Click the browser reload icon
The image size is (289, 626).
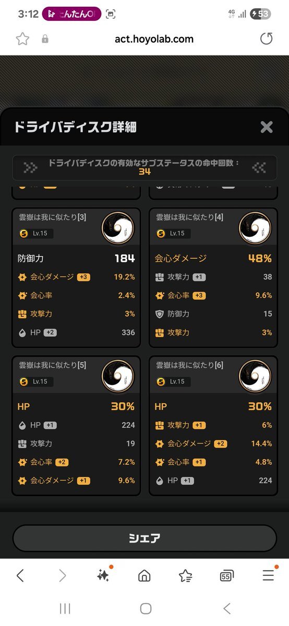[266, 39]
